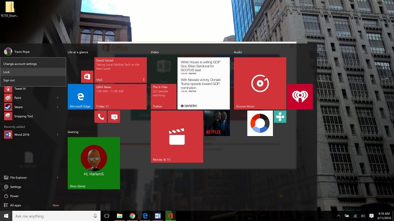Image resolution: width=394 pixels, height=221 pixels.
Task: Click the Audio group heading
Action: [x=238, y=52]
